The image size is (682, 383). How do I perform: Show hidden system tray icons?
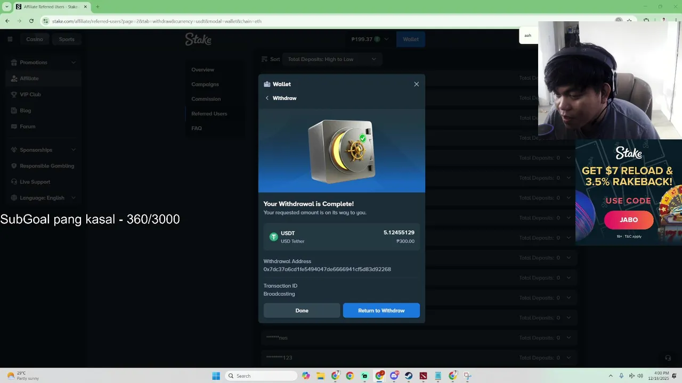pyautogui.click(x=611, y=376)
